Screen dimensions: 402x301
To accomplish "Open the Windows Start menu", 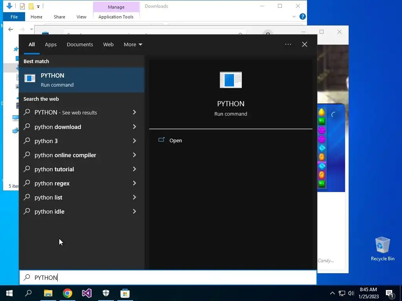I will [x=9, y=293].
